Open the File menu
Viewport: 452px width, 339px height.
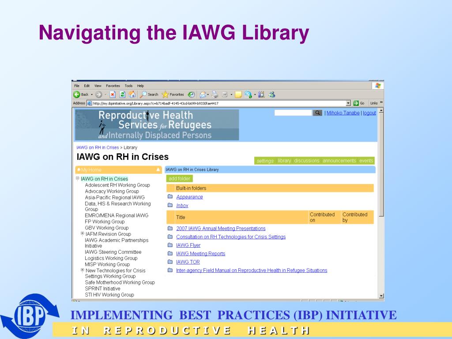click(x=77, y=86)
